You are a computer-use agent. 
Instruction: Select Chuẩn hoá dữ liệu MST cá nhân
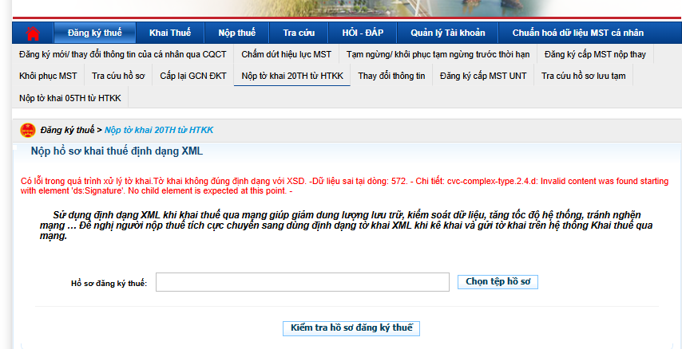click(x=579, y=33)
